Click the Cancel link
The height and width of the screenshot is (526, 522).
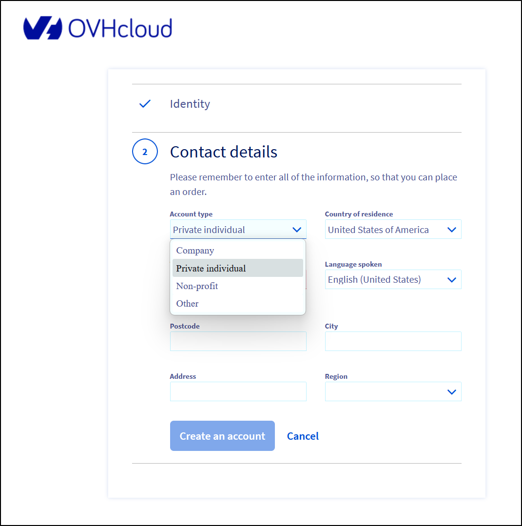tap(303, 435)
